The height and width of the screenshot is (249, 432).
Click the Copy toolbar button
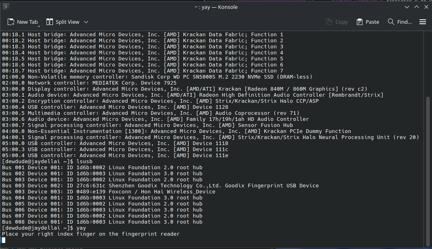pyautogui.click(x=337, y=22)
